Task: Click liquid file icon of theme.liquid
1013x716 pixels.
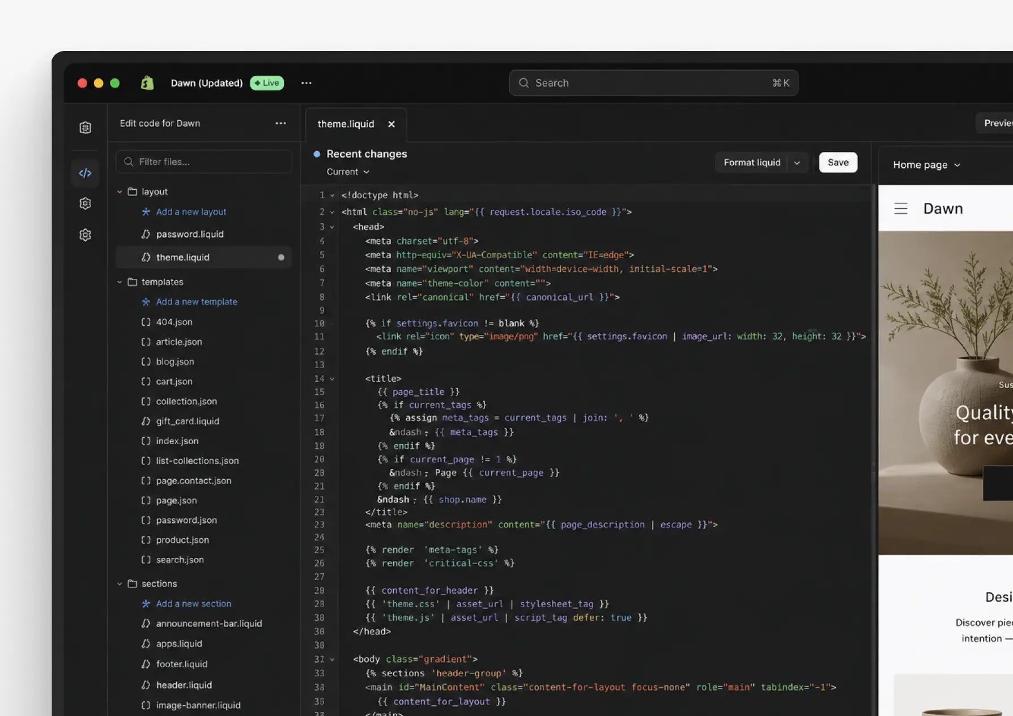Action: pyautogui.click(x=146, y=257)
